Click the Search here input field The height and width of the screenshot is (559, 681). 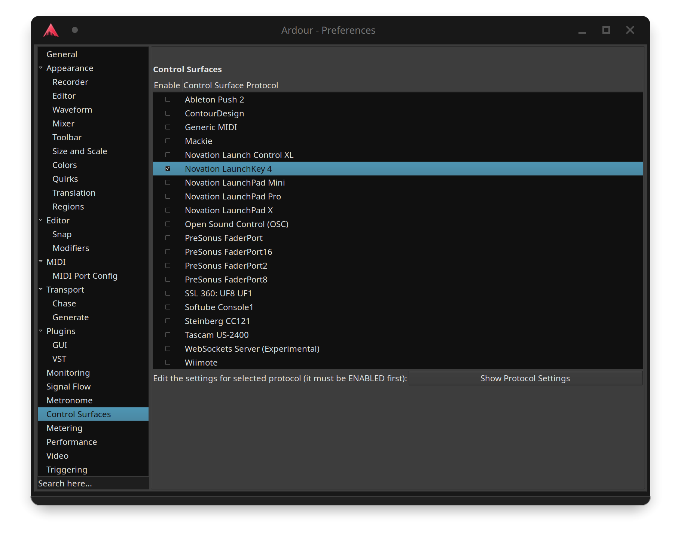pyautogui.click(x=93, y=483)
